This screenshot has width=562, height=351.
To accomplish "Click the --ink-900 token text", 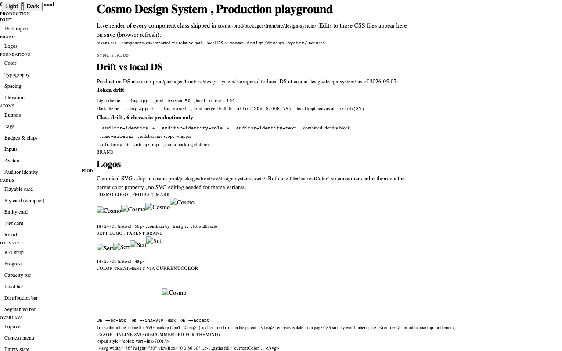I will (151, 320).
